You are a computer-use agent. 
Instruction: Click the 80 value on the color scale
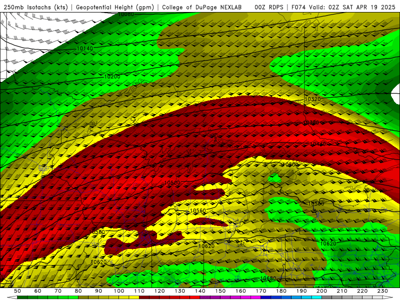coord(78,291)
